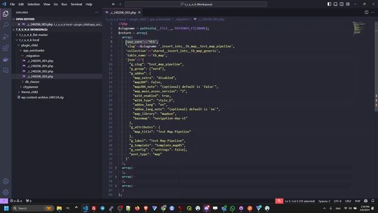Open the Windows Start menu
Viewport: 378px width, 213px height.
coord(6,208)
